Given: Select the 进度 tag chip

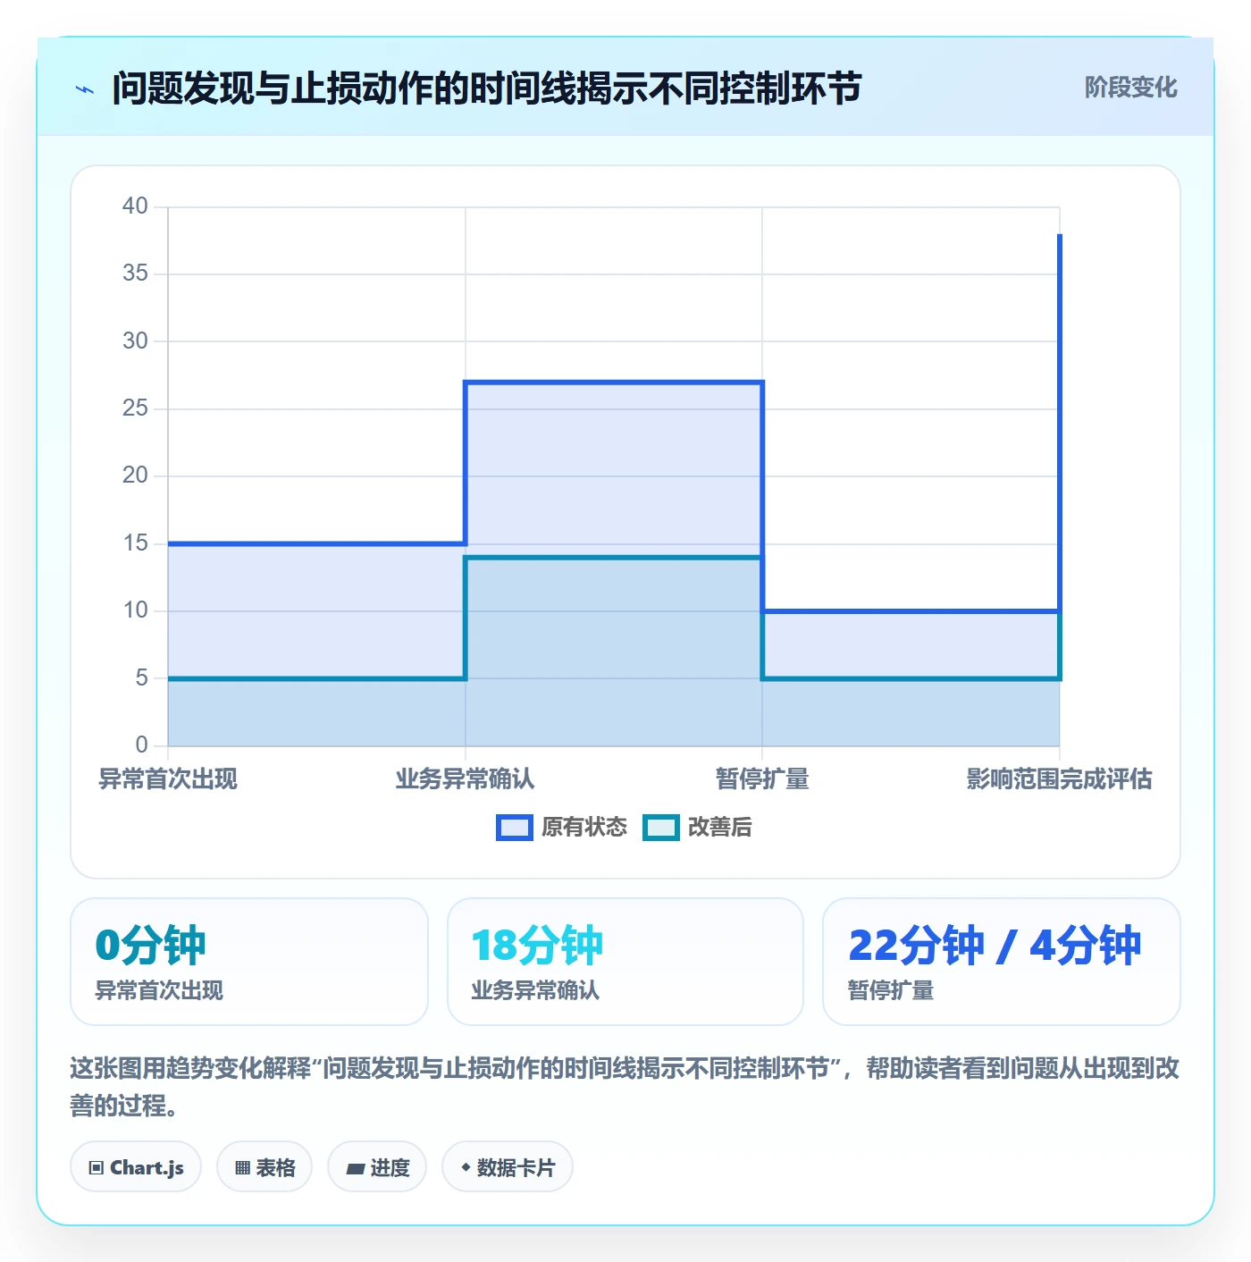Looking at the screenshot, I should pyautogui.click(x=377, y=1167).
